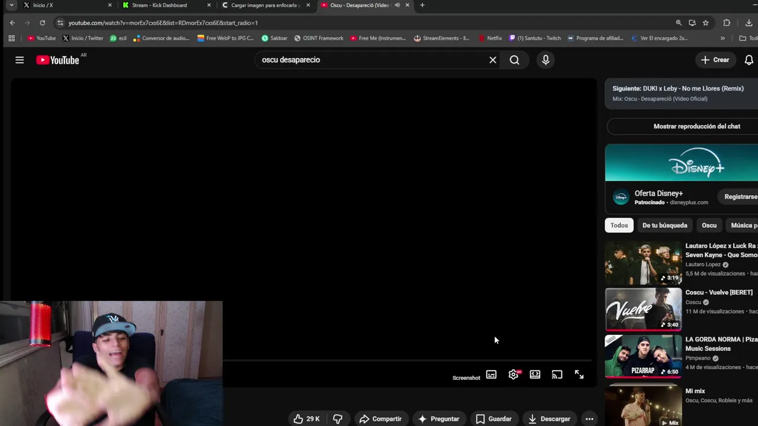This screenshot has width=758, height=426.
Task: Open the apps grid in bookmarks bar
Action: (x=11, y=38)
